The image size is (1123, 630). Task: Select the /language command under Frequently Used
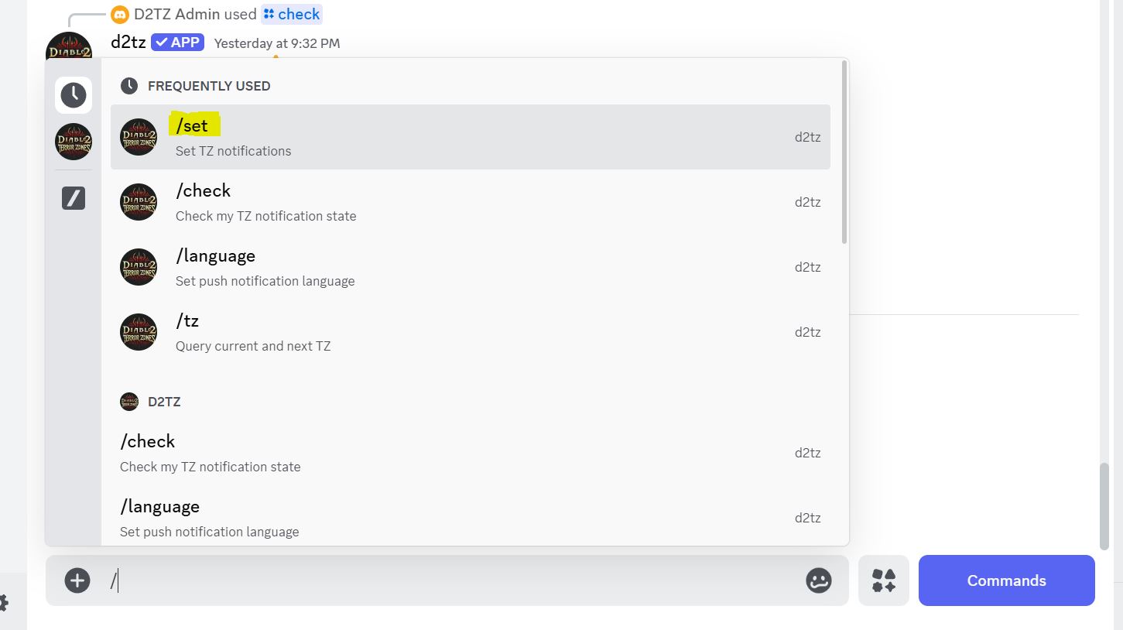pyautogui.click(x=470, y=267)
